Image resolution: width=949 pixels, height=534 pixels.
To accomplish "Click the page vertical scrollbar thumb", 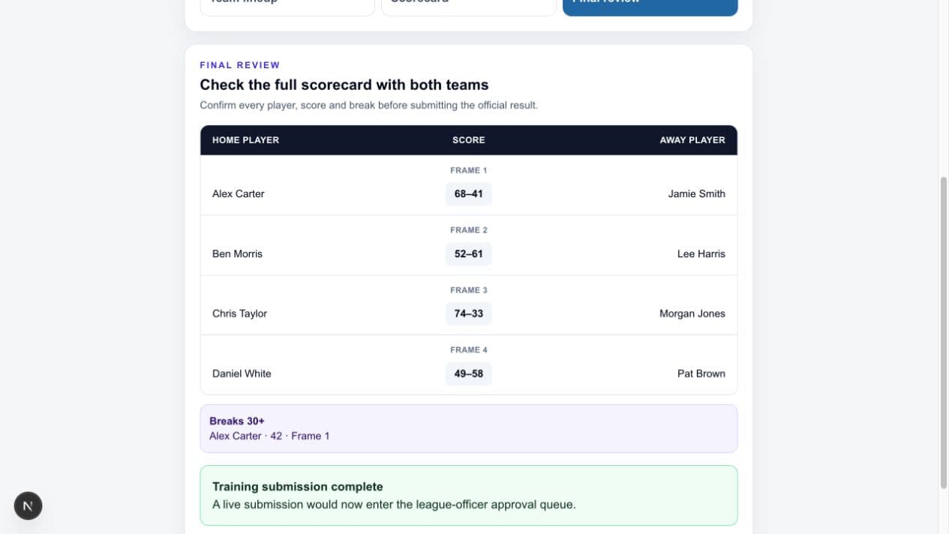I will [944, 333].
